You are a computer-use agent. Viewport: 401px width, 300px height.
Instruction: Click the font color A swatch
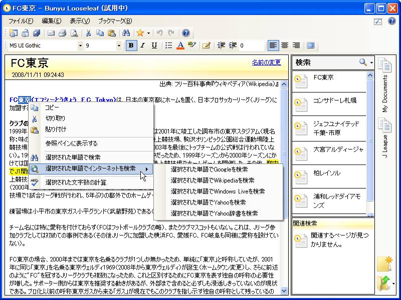(180, 45)
